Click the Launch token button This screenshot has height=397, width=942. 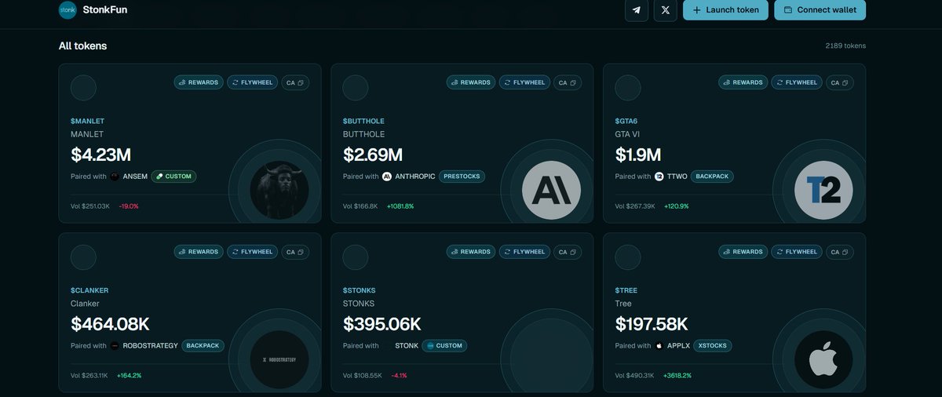click(x=725, y=10)
